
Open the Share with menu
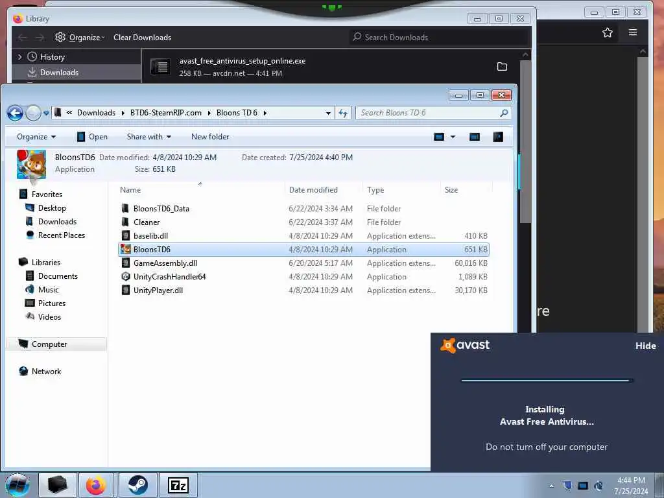pyautogui.click(x=149, y=137)
